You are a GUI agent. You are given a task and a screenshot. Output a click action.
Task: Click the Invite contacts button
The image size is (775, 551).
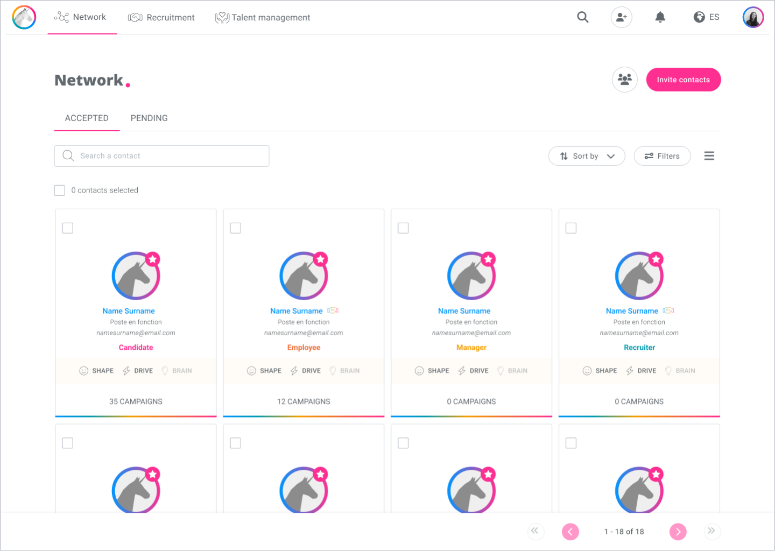pyautogui.click(x=684, y=80)
